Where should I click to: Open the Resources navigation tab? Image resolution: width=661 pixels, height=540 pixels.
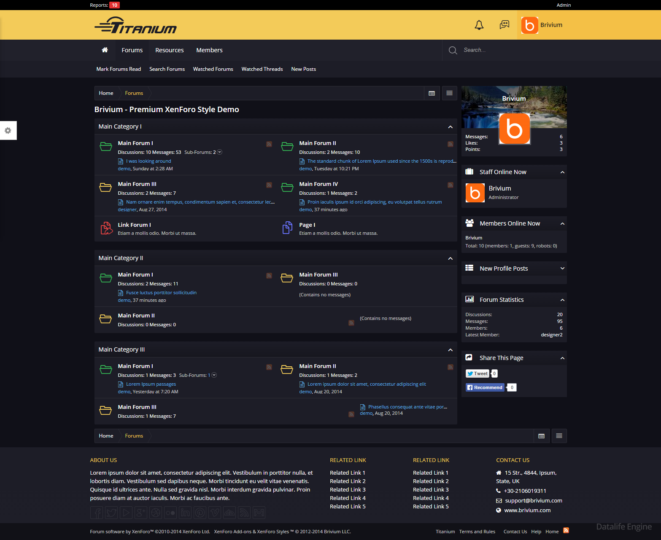(x=170, y=50)
